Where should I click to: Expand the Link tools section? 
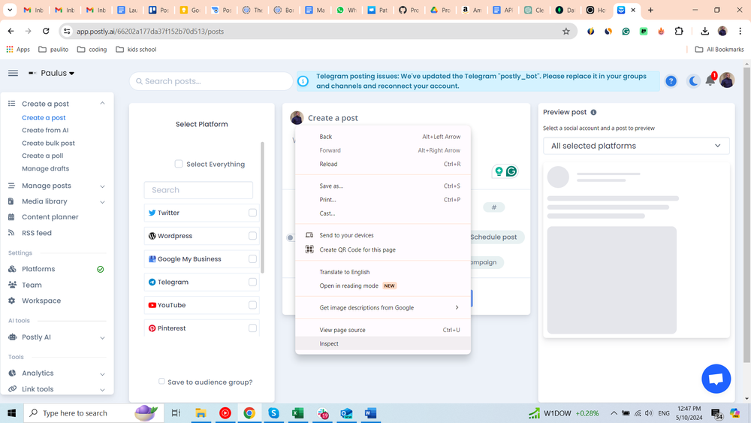[102, 390]
